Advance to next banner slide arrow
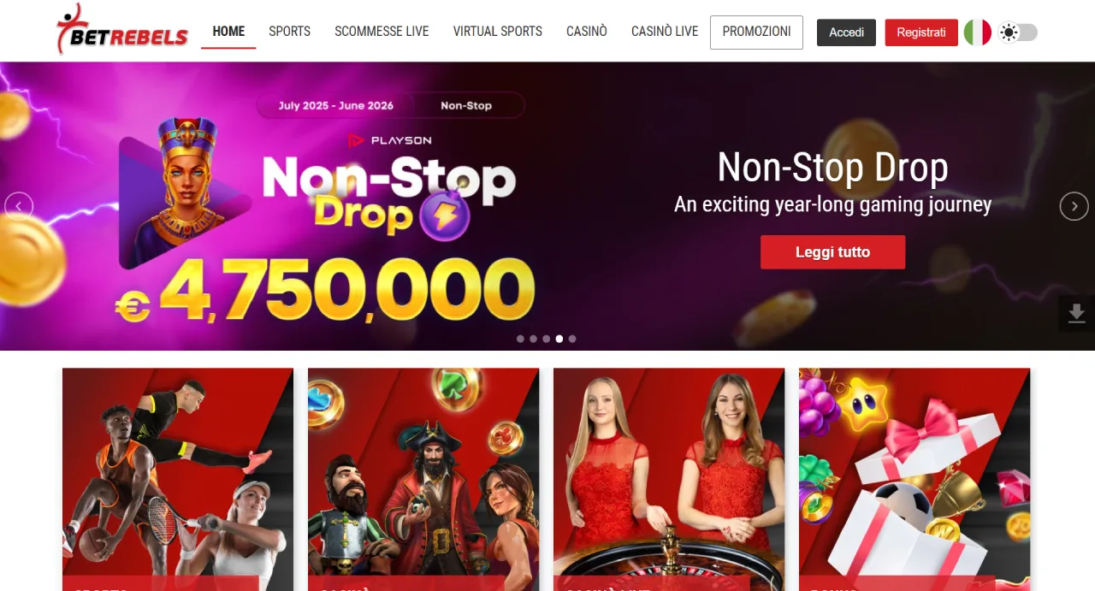Screen dimensions: 1095x591 (1074, 206)
